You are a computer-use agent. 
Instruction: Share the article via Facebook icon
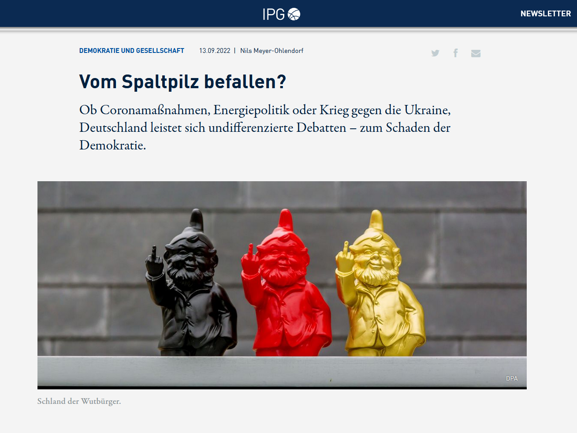455,53
